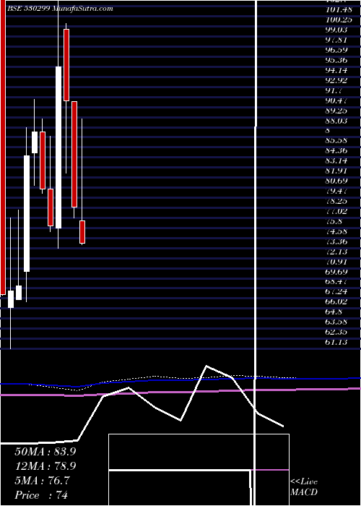Click the 84.36 price axis label

click(x=336, y=150)
